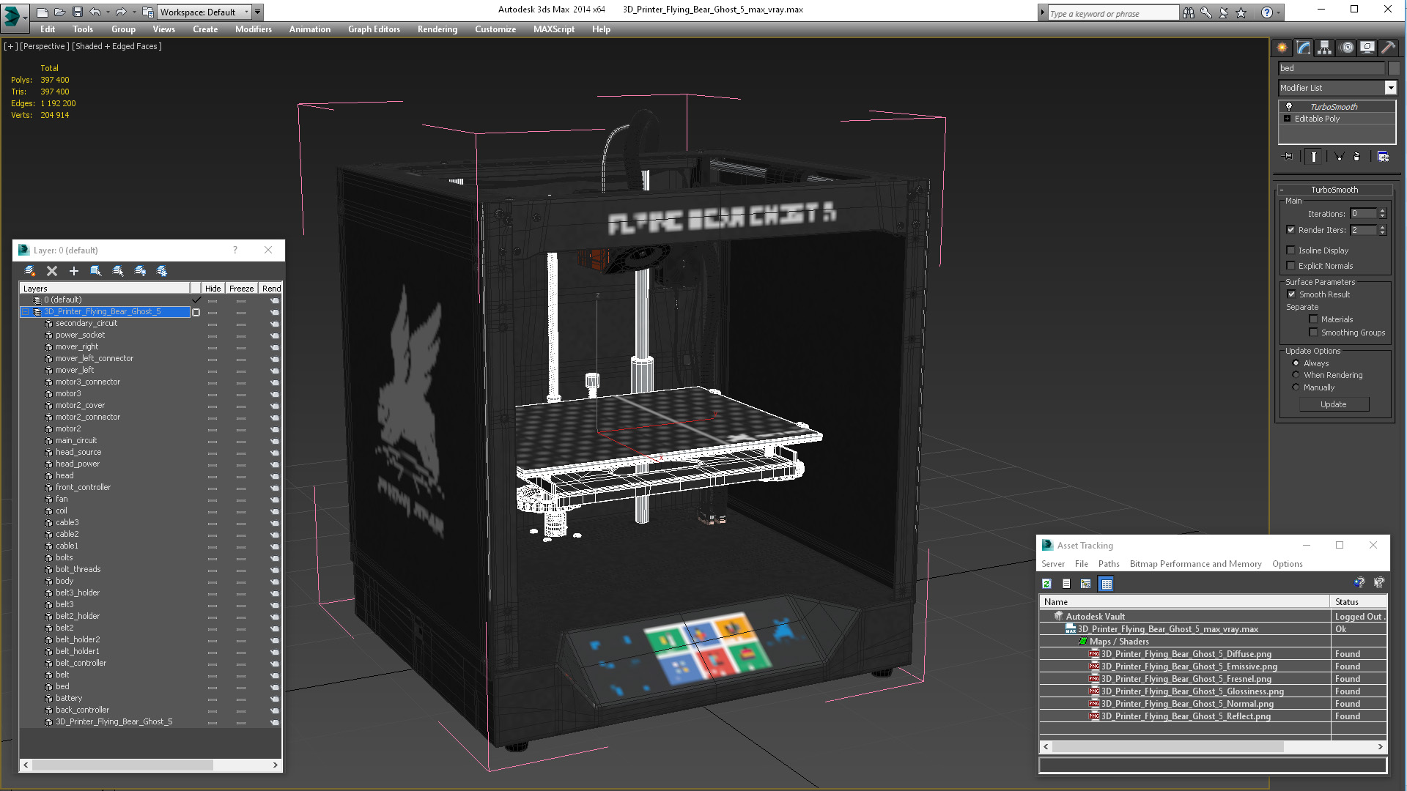Enable Isoline Display checkbox

click(1291, 250)
